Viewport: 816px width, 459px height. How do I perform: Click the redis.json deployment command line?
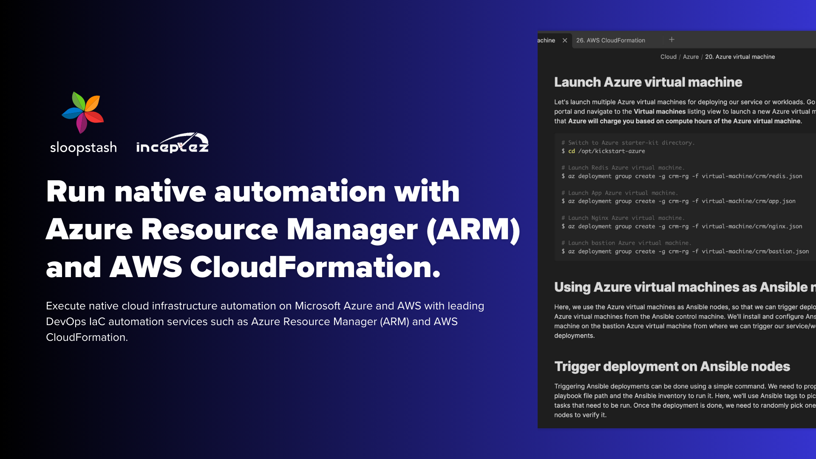(x=682, y=176)
